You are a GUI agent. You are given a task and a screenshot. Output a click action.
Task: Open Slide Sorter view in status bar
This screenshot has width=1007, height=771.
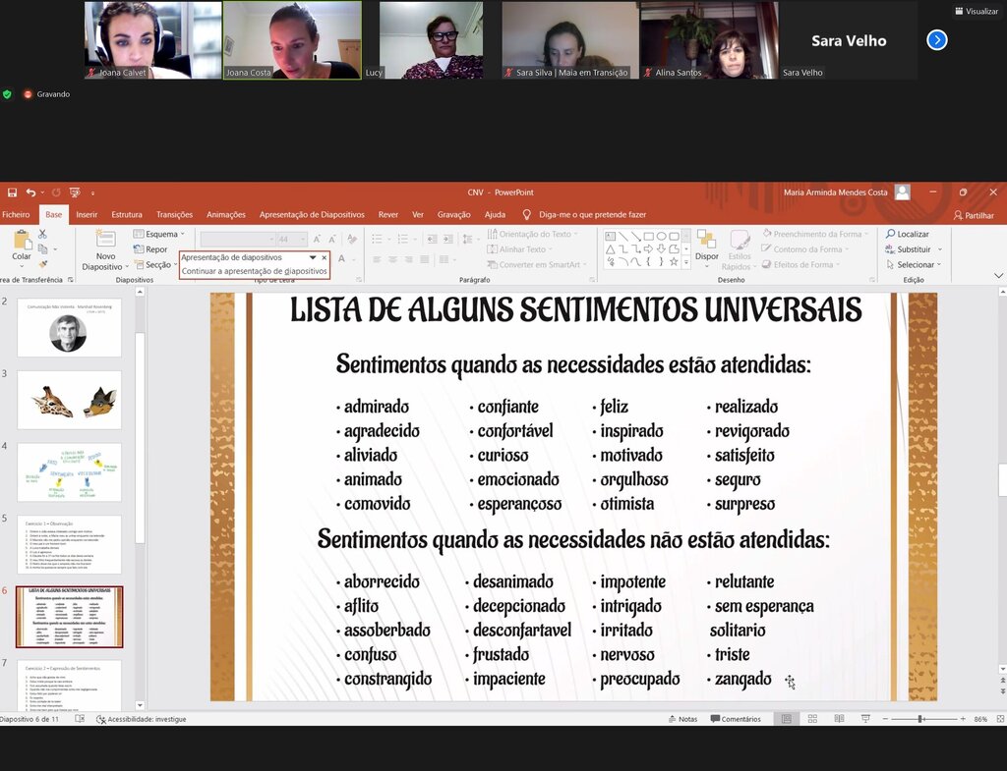pos(812,719)
